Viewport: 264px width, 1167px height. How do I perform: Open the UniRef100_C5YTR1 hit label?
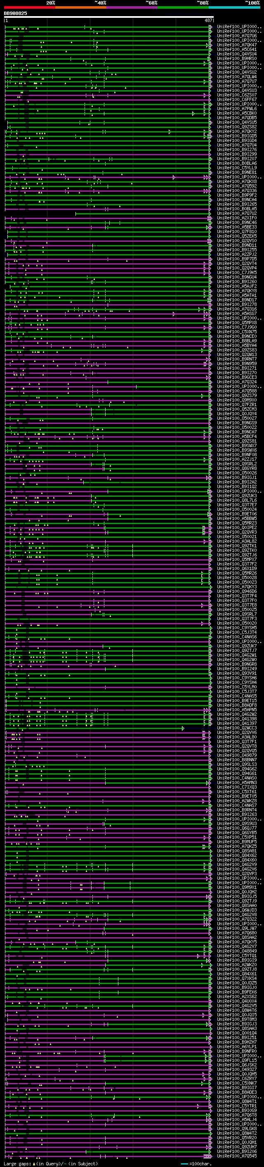pyautogui.click(x=236, y=1106)
